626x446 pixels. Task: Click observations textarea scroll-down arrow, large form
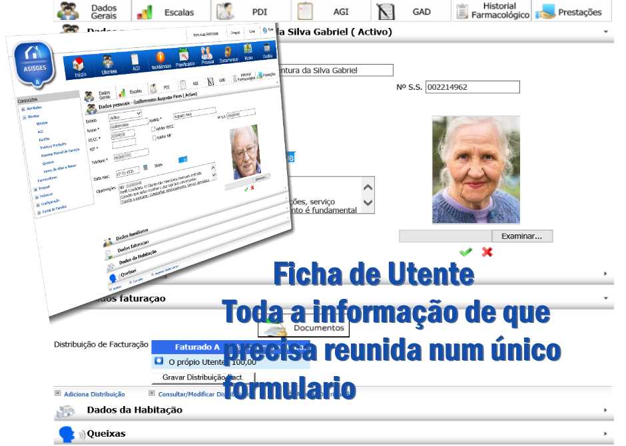pos(368,202)
